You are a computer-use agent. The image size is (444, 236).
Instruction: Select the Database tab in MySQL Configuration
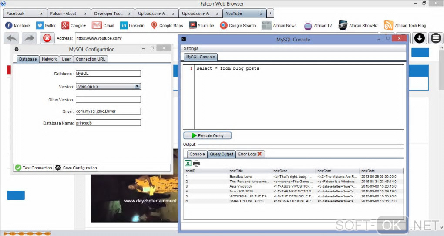tap(28, 59)
